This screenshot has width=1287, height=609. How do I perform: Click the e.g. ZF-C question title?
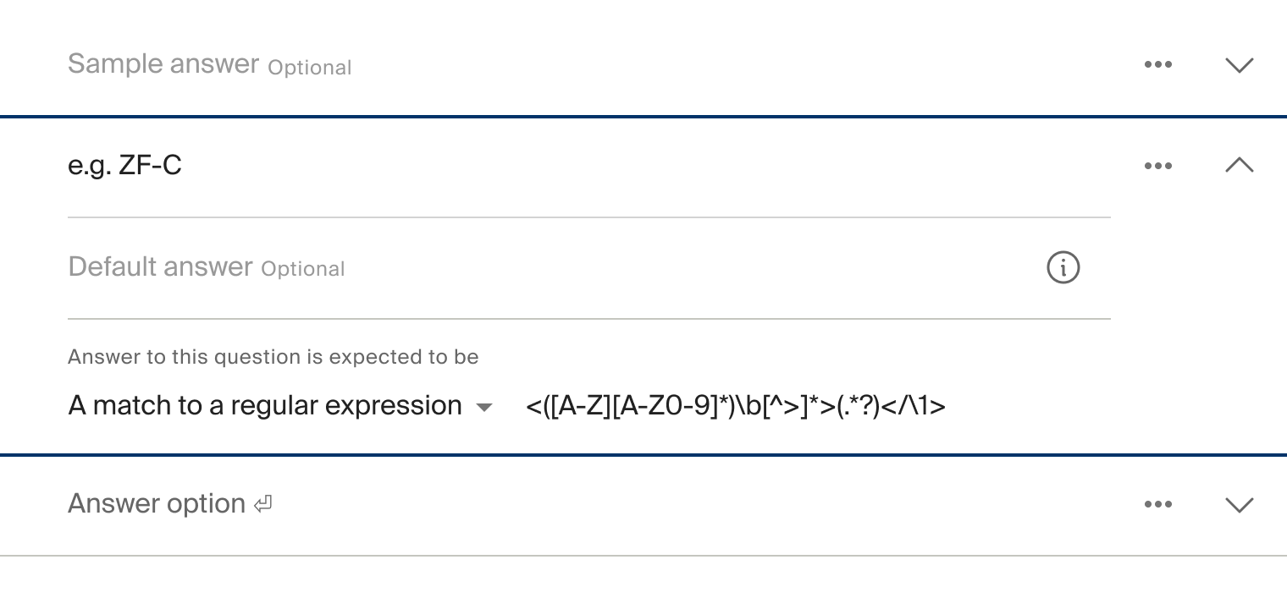125,165
